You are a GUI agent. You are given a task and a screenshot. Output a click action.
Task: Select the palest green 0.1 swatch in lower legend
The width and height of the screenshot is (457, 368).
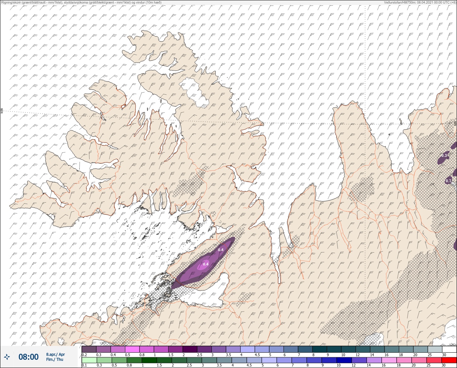pos(89,360)
